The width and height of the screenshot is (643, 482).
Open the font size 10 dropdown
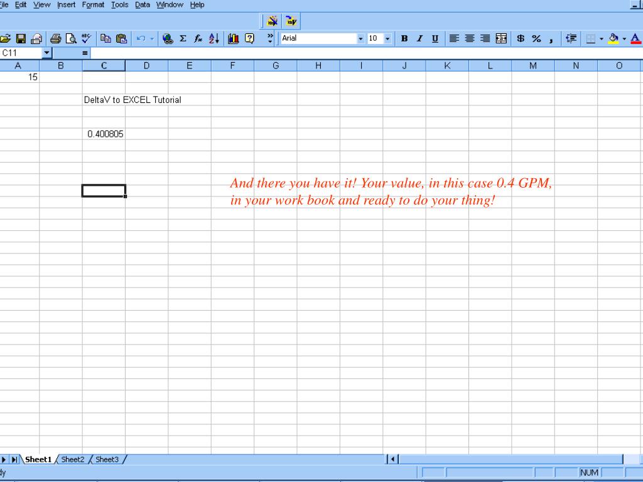pos(387,38)
